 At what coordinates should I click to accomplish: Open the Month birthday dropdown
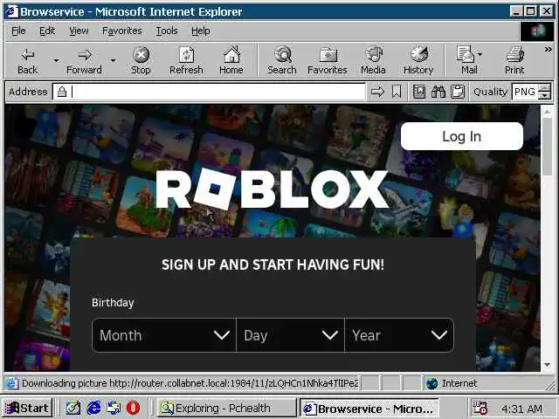(x=164, y=335)
